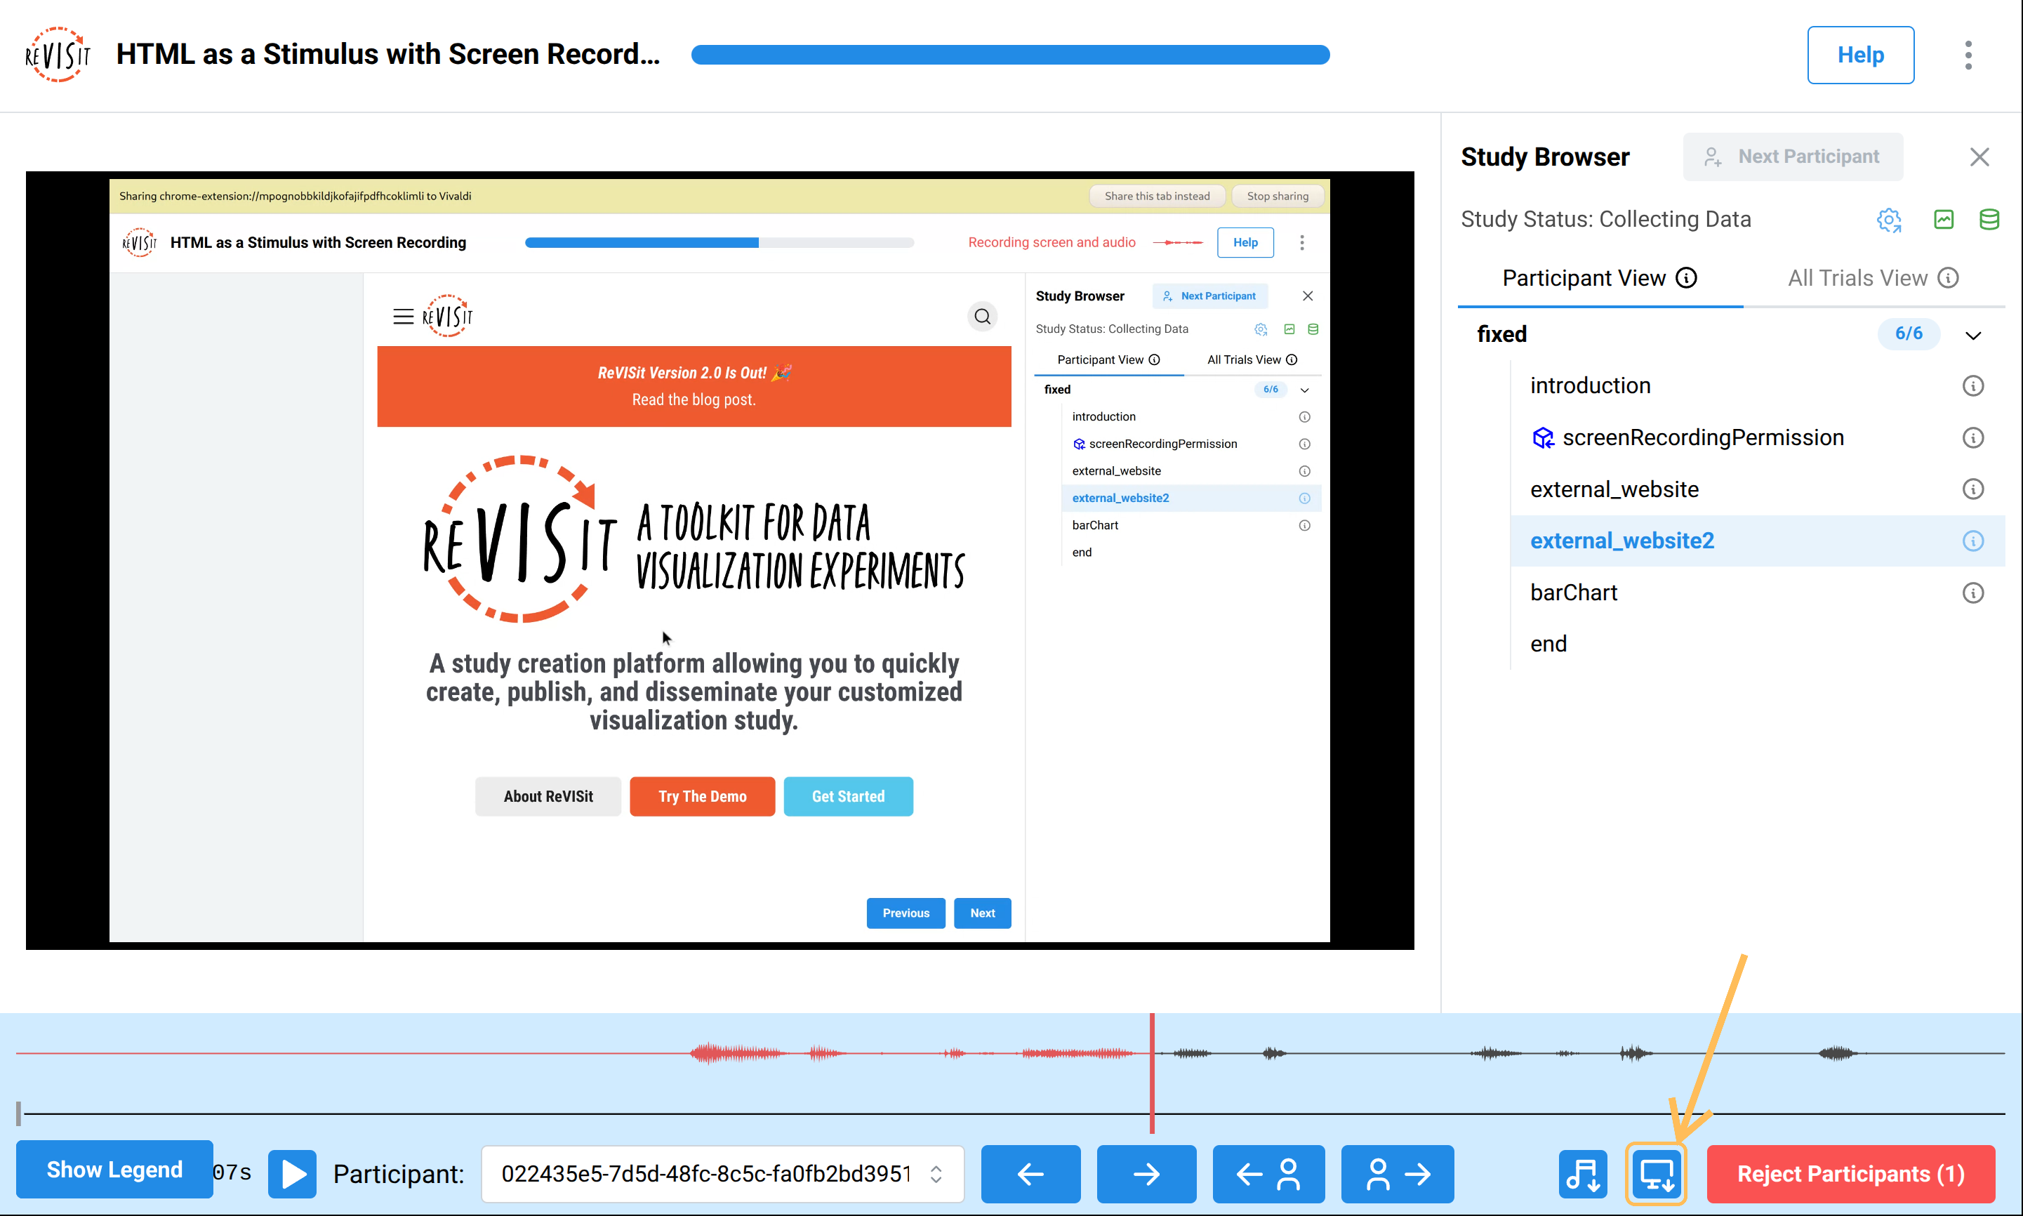
Task: Click Reject Participants (1) button
Action: (x=1850, y=1173)
